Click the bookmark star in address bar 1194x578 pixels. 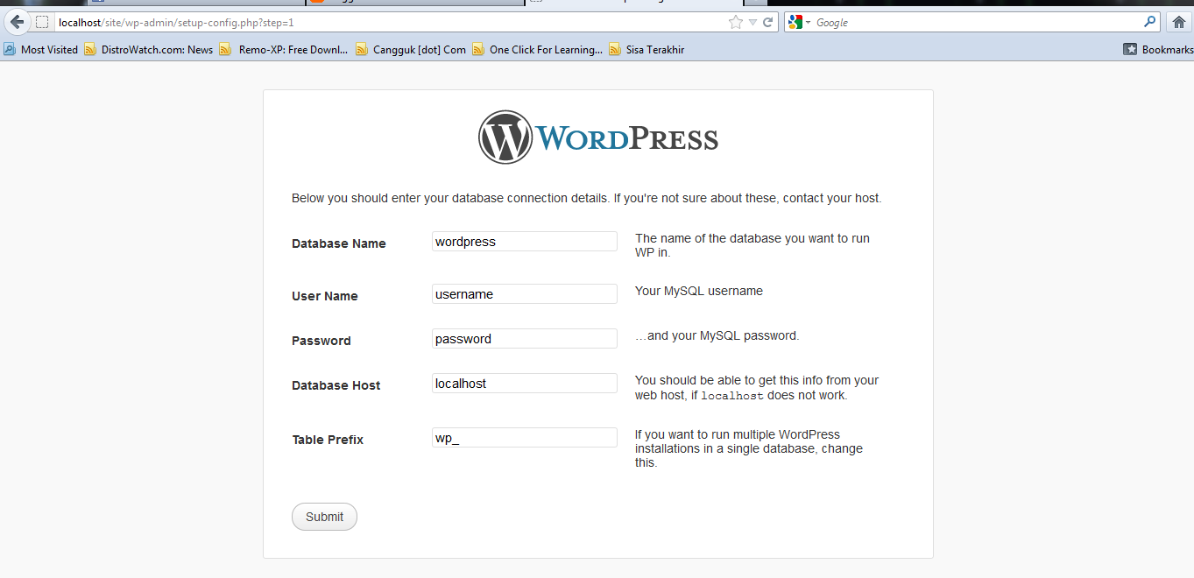coord(734,22)
